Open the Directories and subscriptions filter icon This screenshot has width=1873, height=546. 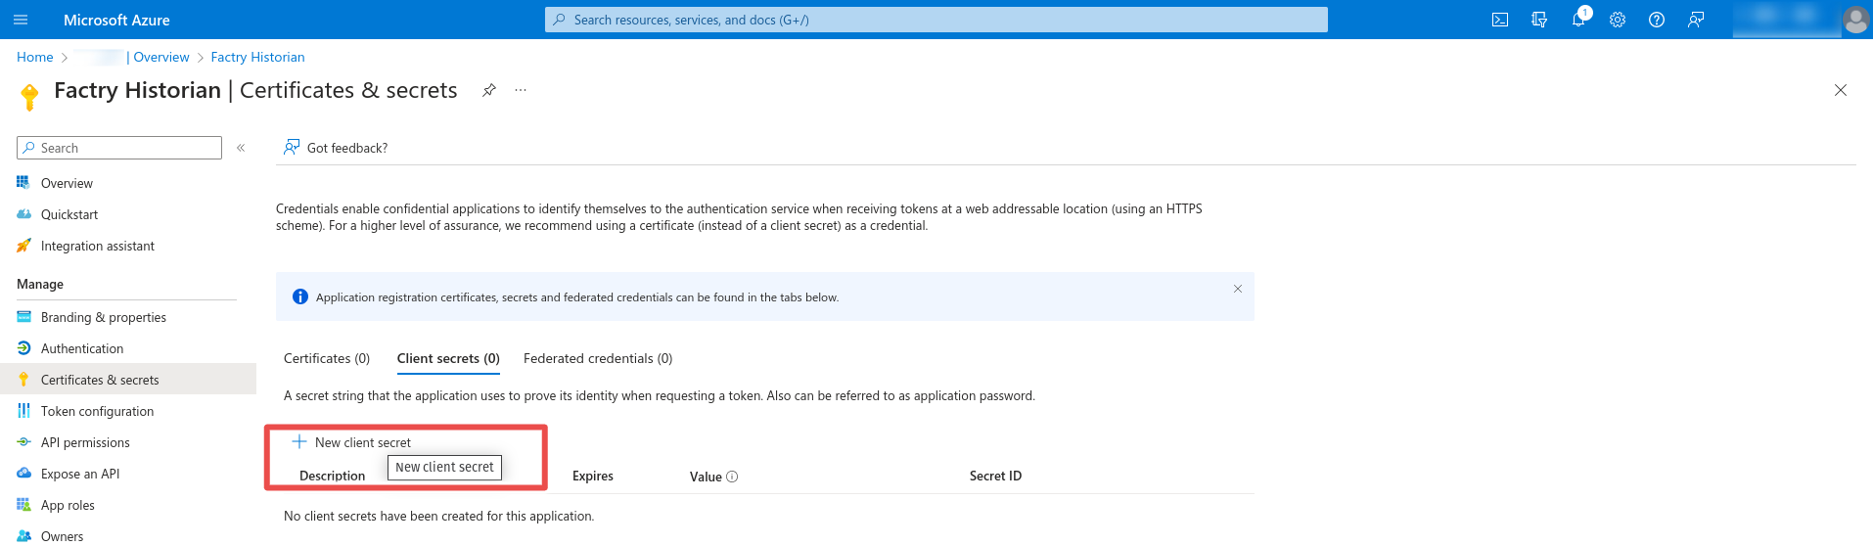click(1539, 20)
